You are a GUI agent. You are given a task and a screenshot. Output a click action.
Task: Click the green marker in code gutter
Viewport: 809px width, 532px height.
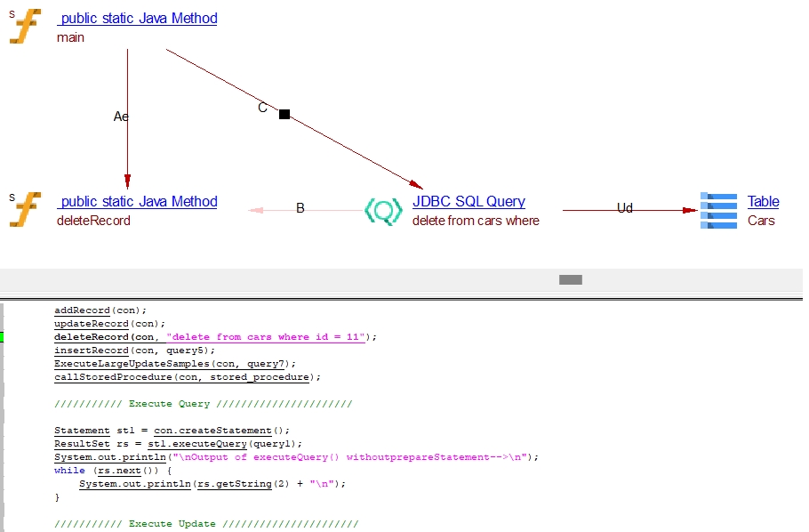pos(2,337)
